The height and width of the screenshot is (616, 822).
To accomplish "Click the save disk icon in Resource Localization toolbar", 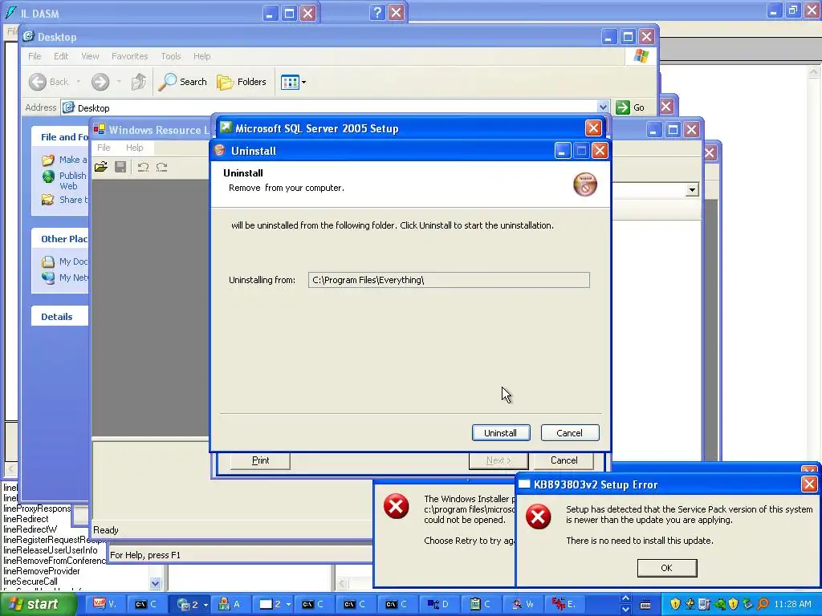I will tap(120, 167).
